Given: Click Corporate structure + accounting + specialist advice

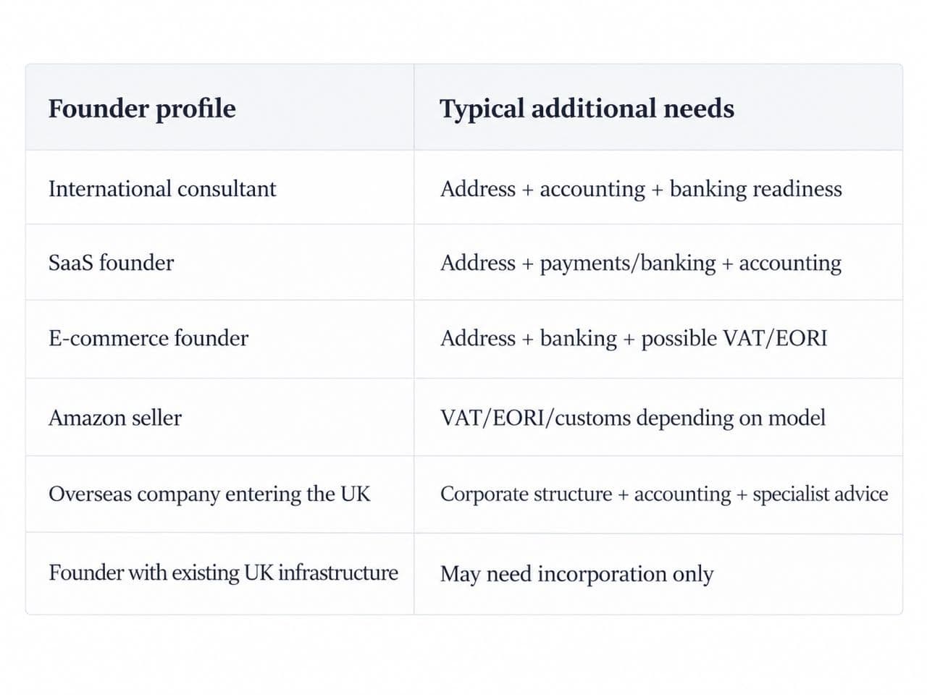Looking at the screenshot, I should (664, 494).
